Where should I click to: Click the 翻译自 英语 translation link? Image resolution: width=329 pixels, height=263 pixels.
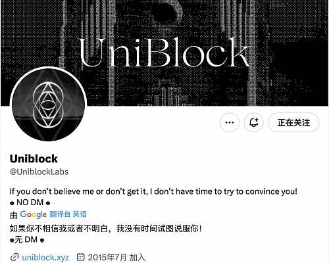(68, 214)
